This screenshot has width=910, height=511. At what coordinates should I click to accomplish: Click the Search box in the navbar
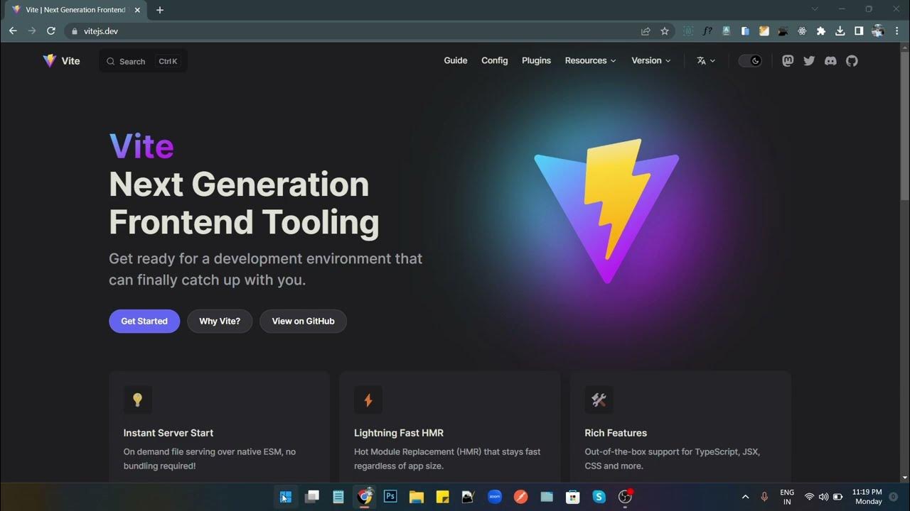coord(143,61)
